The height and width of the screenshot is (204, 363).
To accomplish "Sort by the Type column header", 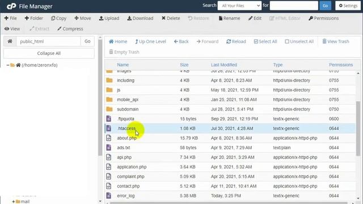I will 278,65.
